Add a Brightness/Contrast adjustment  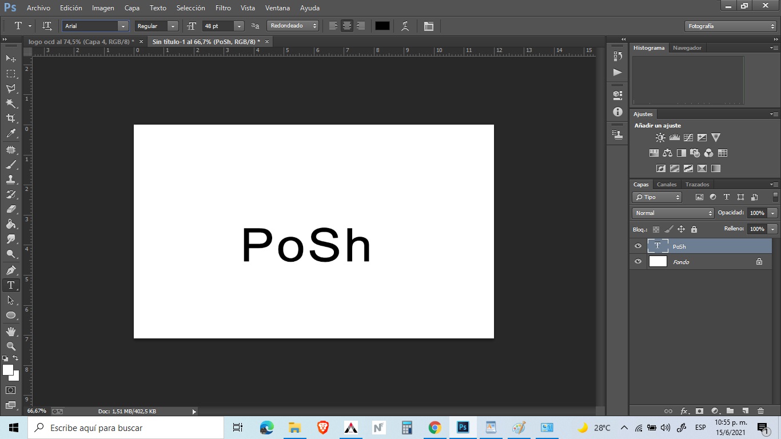tap(660, 137)
